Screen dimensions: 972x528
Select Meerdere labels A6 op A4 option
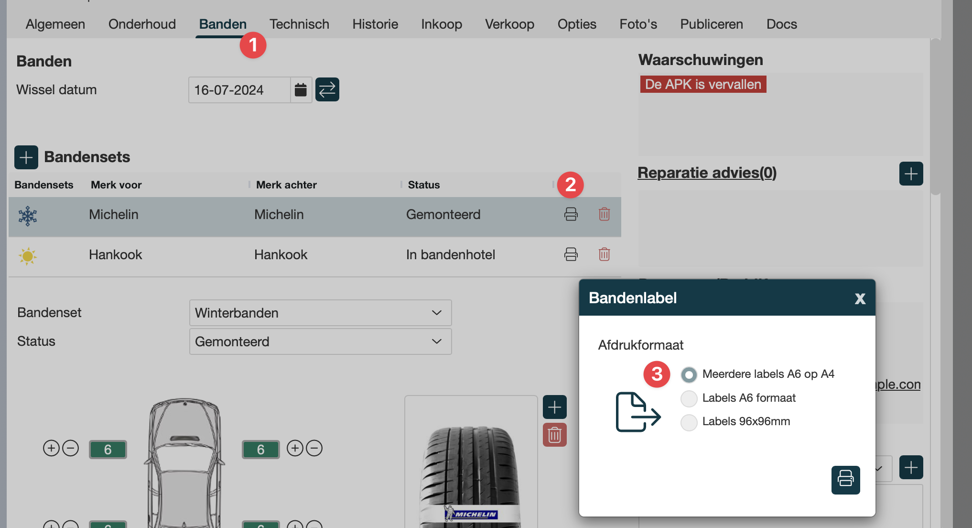coord(689,374)
